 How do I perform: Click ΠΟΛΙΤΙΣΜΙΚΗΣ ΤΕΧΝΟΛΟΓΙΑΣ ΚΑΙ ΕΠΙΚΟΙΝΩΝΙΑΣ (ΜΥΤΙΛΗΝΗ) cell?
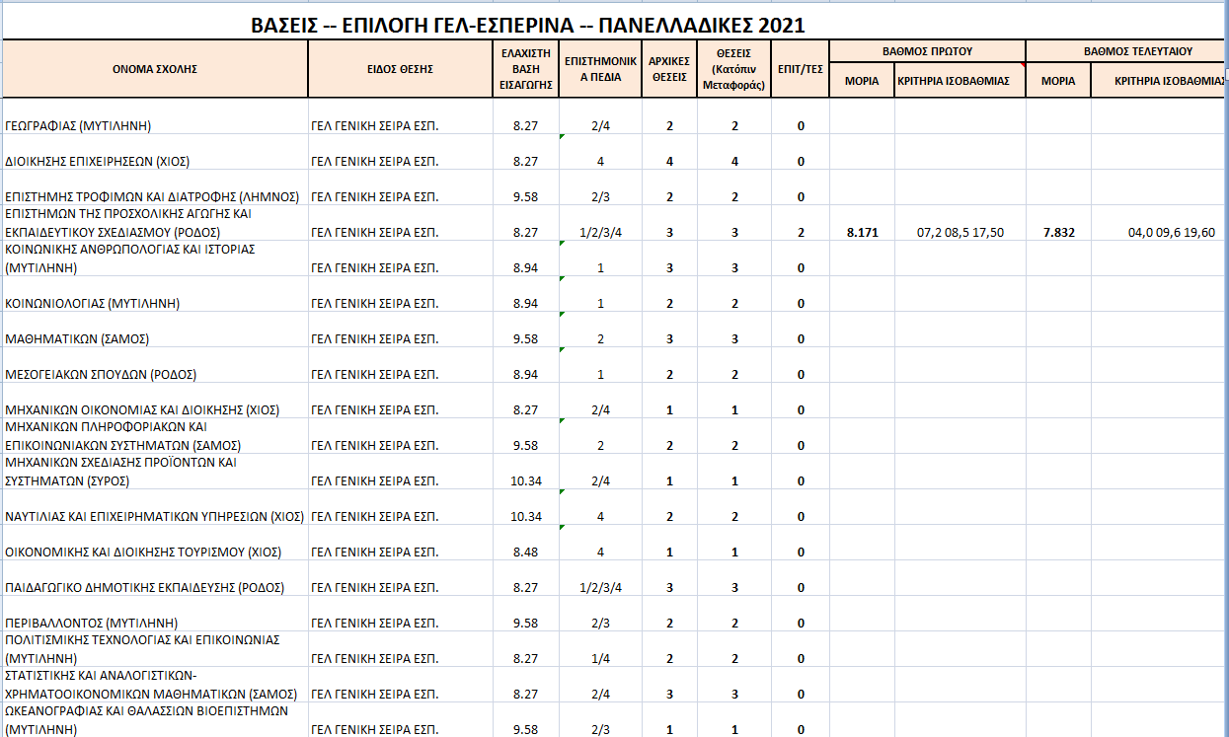coord(155,649)
